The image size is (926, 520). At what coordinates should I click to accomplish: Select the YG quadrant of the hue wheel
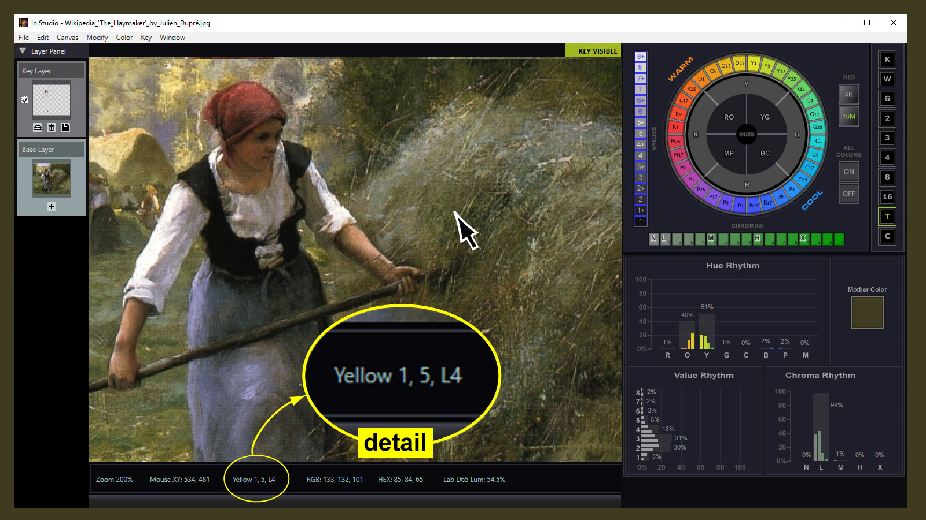pos(765,117)
